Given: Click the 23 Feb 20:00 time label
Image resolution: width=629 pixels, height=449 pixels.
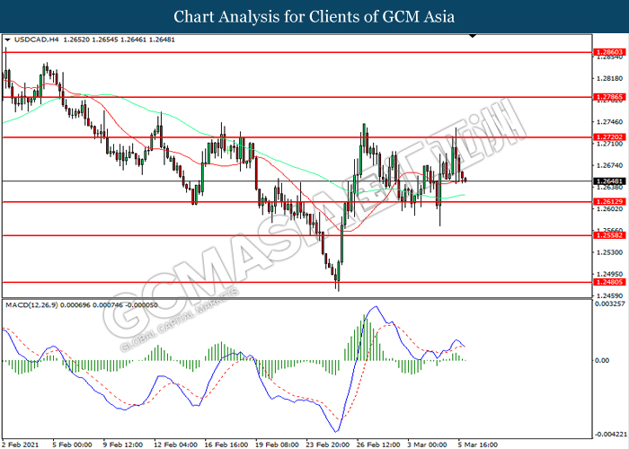Looking at the screenshot, I should (x=328, y=445).
